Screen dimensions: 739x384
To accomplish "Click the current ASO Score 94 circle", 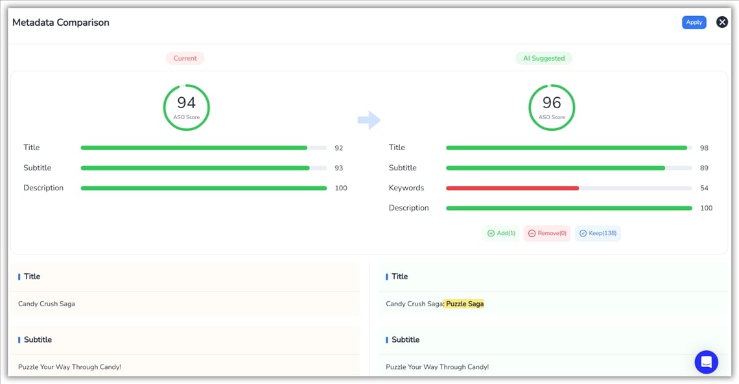I will click(x=186, y=107).
